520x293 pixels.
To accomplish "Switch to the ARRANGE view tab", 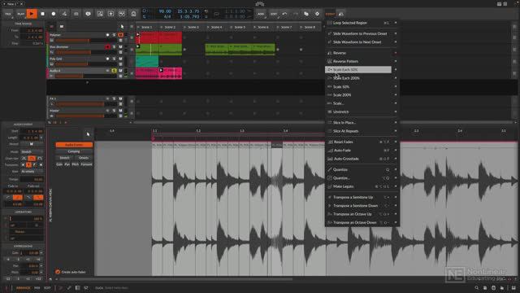I will pyautogui.click(x=24, y=288).
